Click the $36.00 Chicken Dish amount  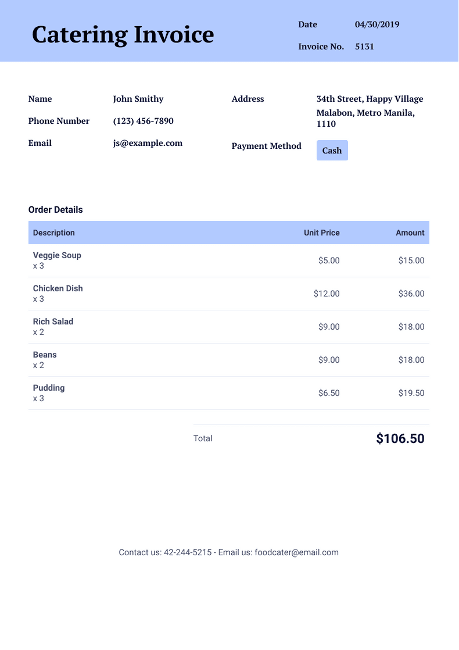(x=411, y=294)
